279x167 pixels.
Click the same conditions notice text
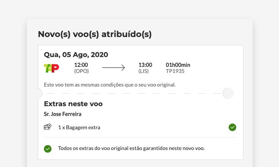110,84
